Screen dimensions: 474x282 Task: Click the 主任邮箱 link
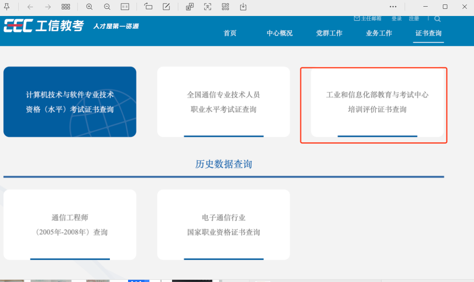[x=371, y=18]
